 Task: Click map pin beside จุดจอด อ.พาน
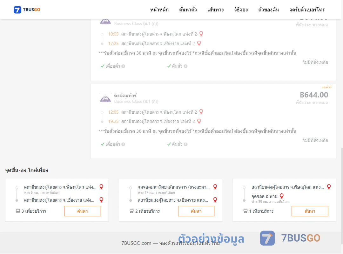[282, 196]
